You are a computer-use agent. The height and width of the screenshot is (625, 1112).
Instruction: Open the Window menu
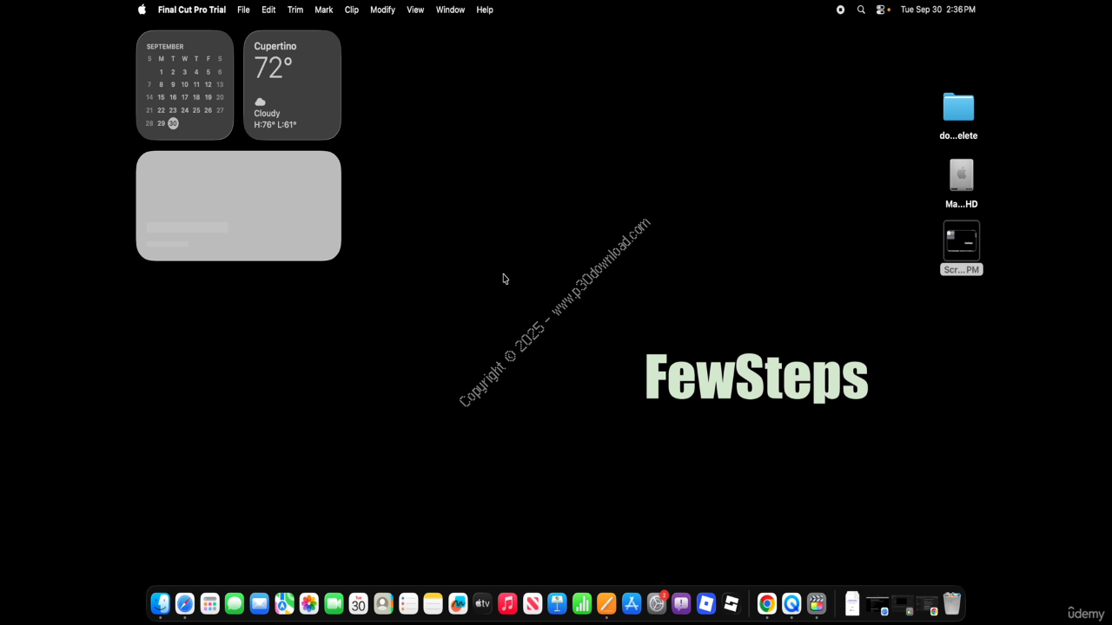click(450, 10)
